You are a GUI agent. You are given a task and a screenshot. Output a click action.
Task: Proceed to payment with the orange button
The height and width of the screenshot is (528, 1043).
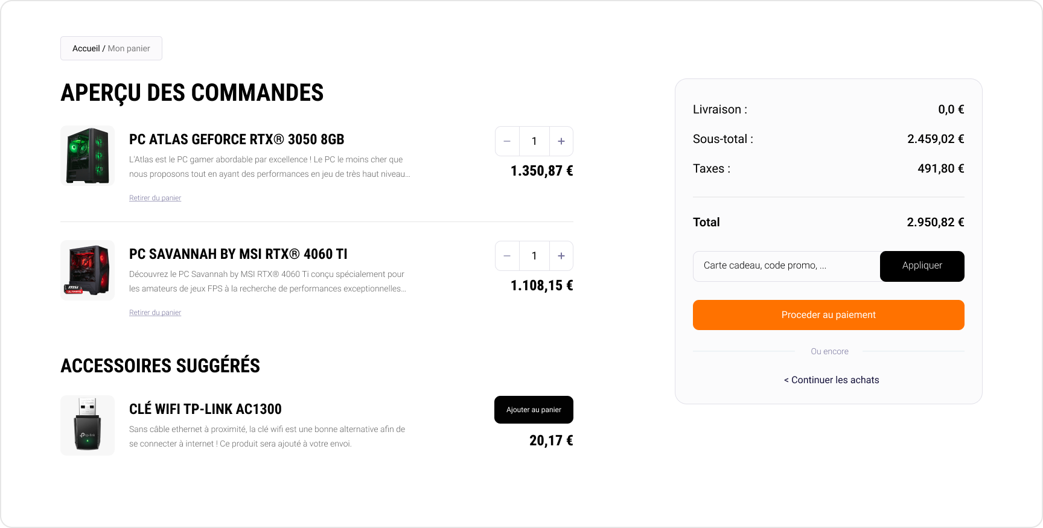click(828, 315)
